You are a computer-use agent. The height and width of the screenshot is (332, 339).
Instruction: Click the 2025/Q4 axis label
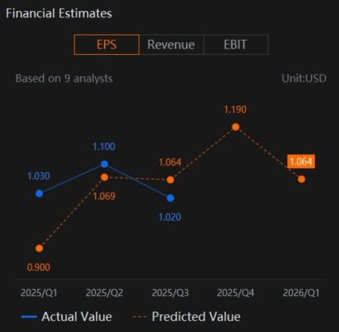point(236,293)
